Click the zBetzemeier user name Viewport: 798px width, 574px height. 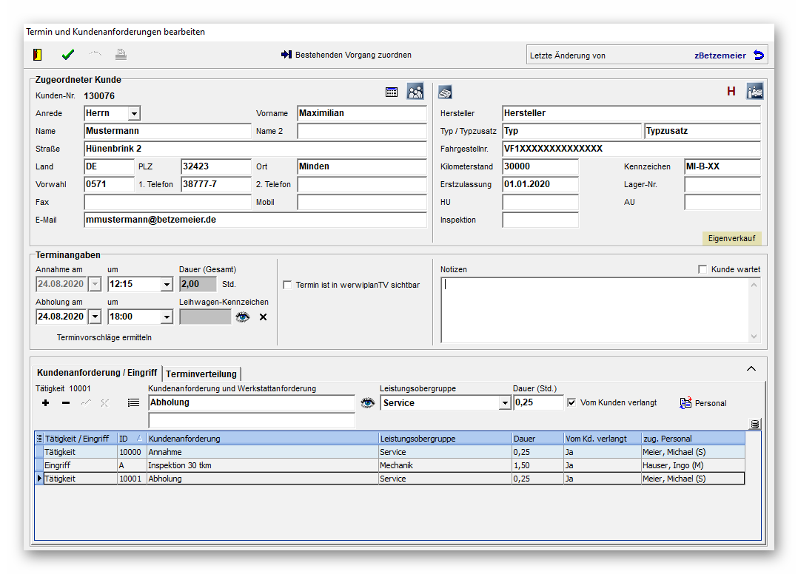click(x=720, y=55)
